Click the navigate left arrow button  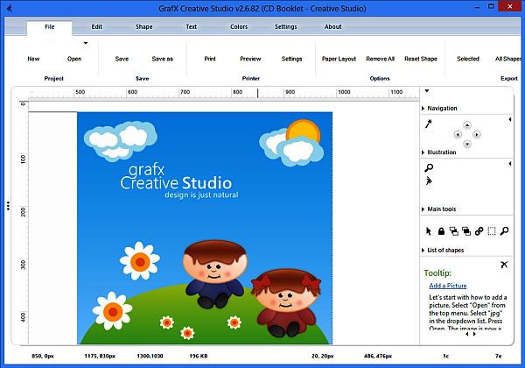click(458, 135)
